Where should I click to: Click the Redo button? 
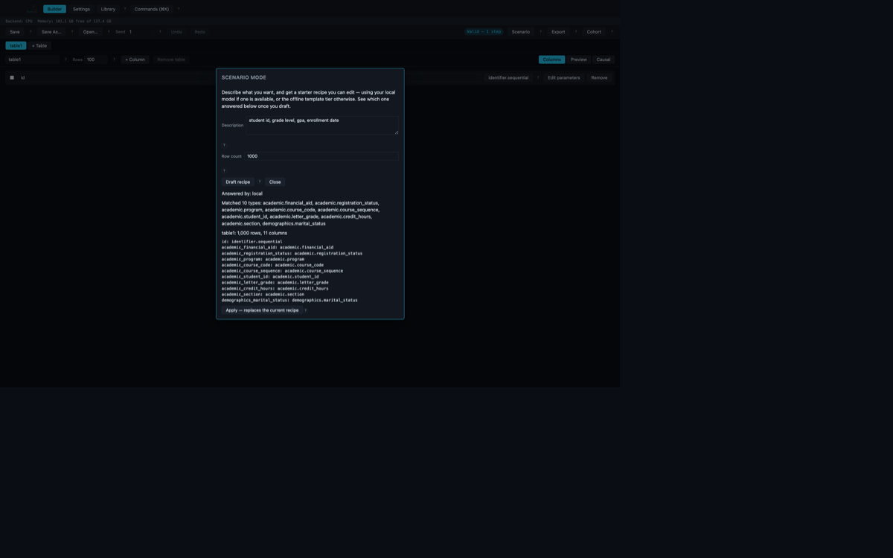pos(199,32)
